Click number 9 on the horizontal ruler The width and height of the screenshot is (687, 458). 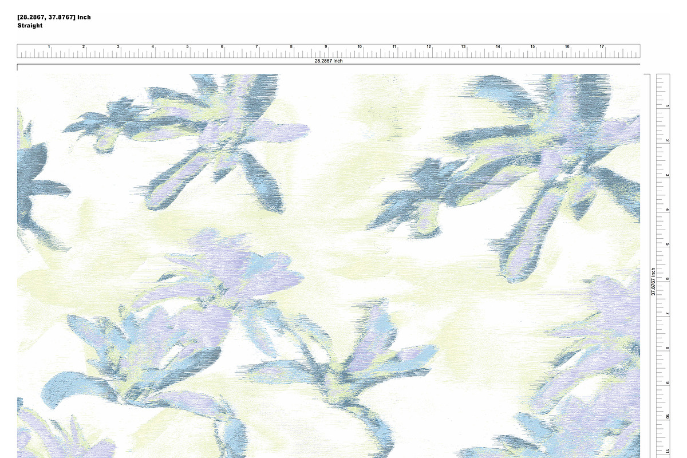[326, 47]
